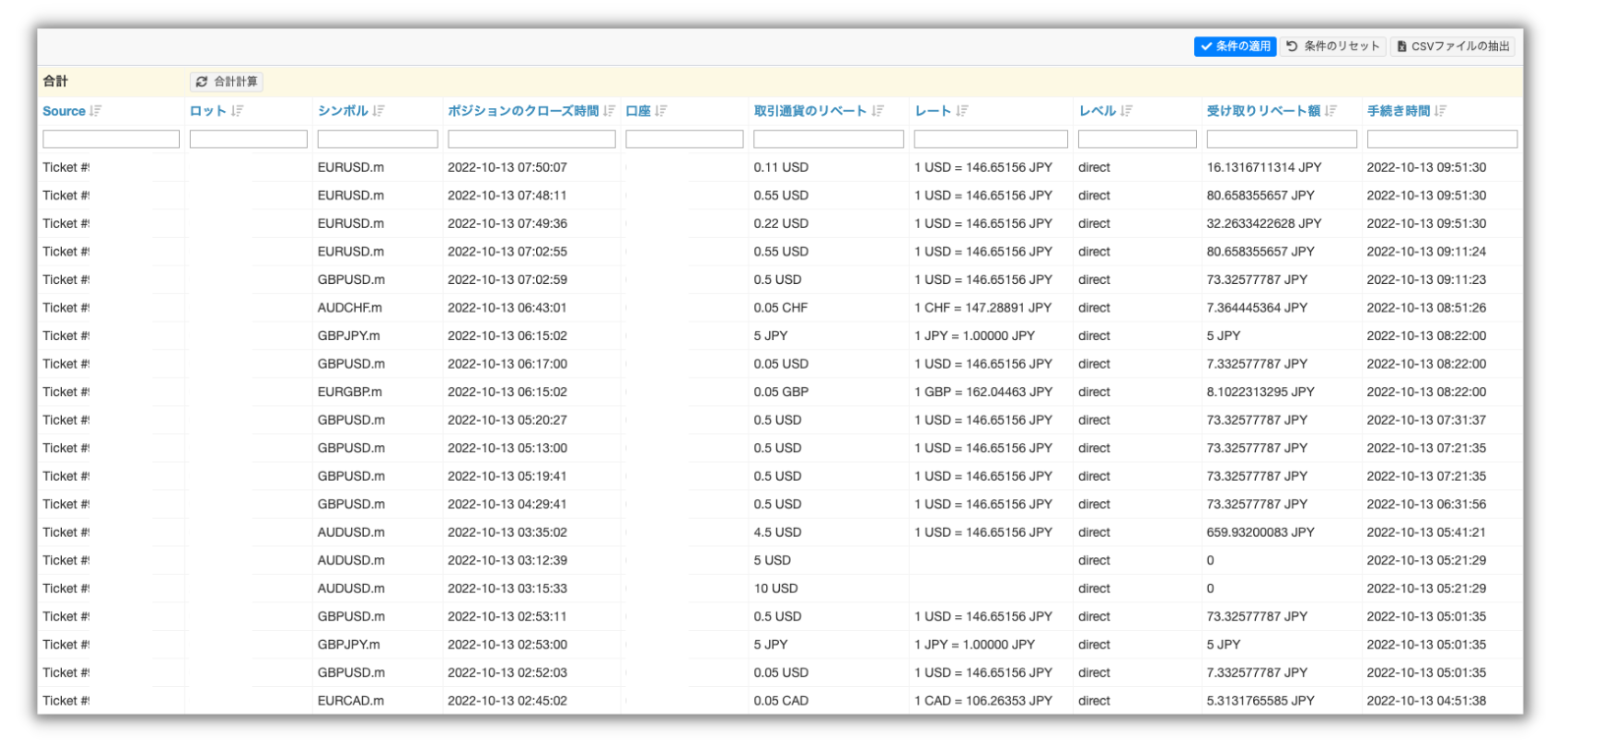Sort by 取引通貨のリベート header
Screen dimensions: 1612x744
(x=810, y=111)
